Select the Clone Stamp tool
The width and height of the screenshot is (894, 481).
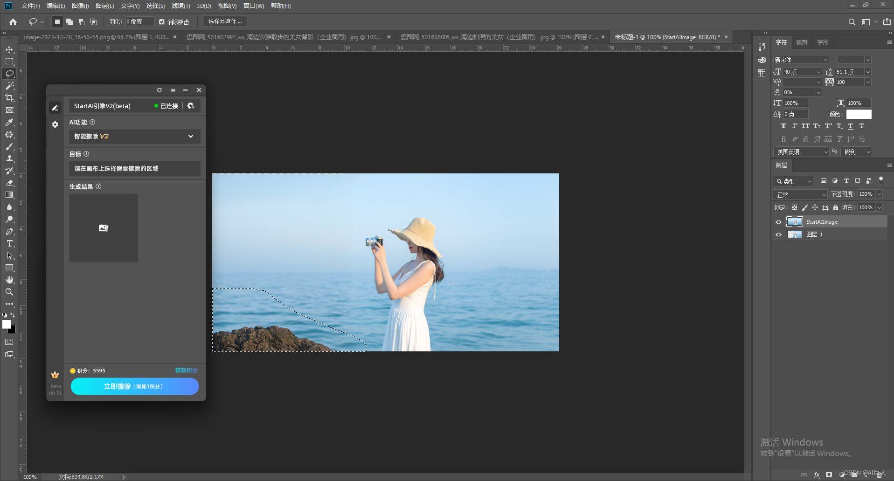point(9,158)
